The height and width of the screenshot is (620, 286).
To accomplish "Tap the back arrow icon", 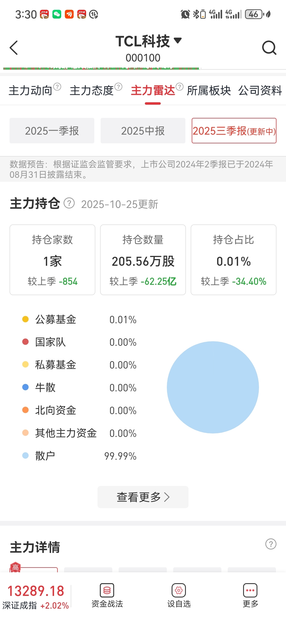I will [14, 48].
